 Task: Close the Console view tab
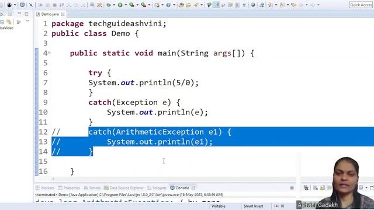click(193, 188)
